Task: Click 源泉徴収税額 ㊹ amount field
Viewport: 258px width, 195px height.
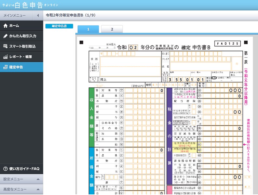Action: (222, 161)
